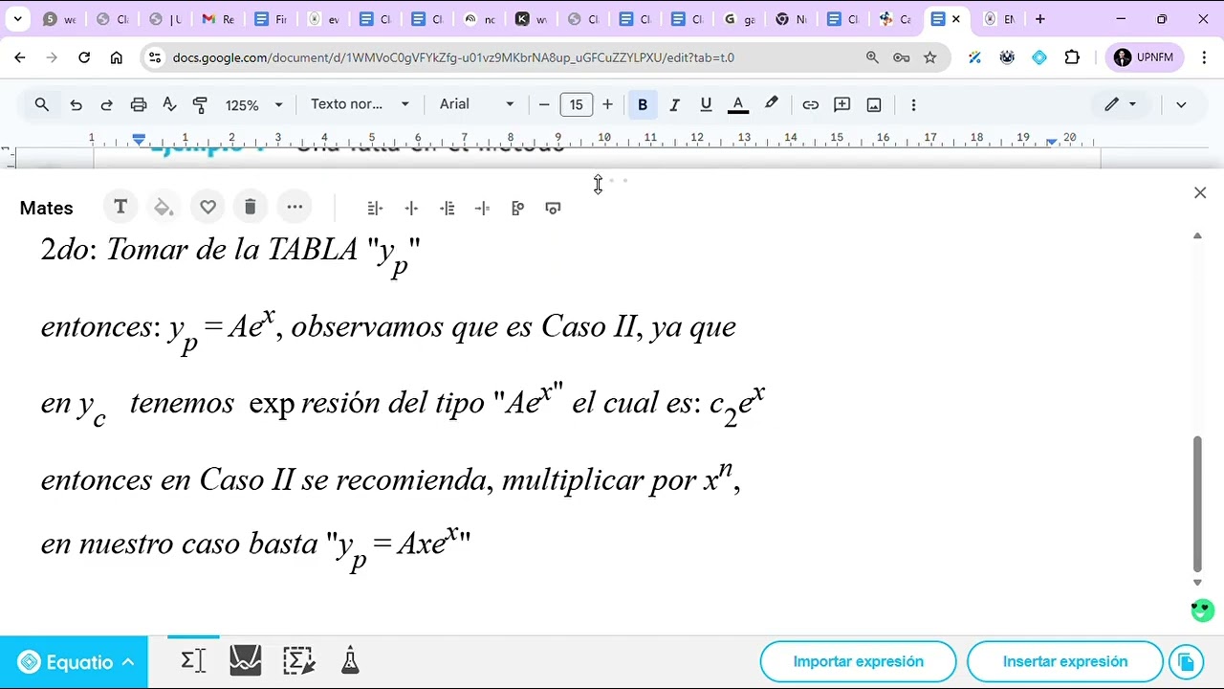Screen dimensions: 1224x689
Task: Click Importar expresión
Action: pyautogui.click(x=858, y=661)
